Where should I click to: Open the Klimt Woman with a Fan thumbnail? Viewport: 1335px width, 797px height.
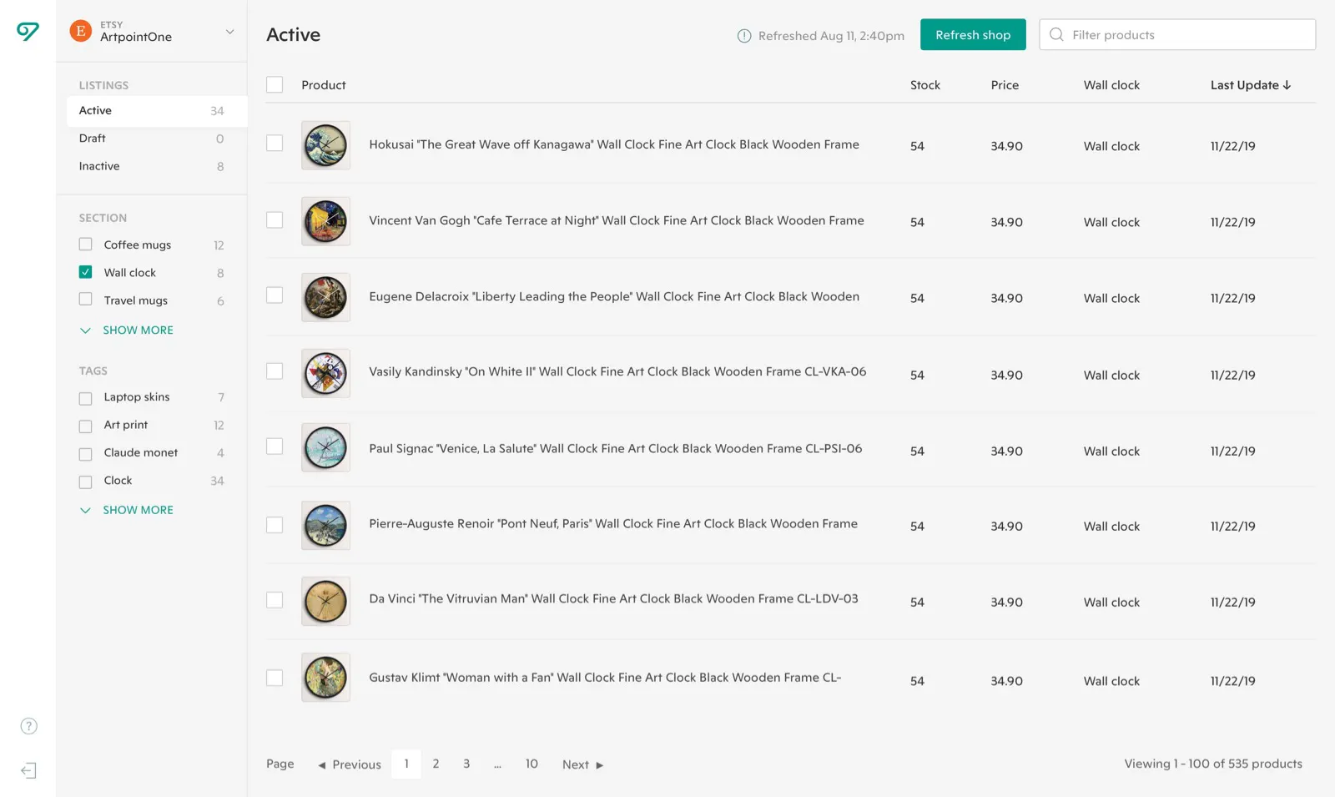[x=325, y=677]
